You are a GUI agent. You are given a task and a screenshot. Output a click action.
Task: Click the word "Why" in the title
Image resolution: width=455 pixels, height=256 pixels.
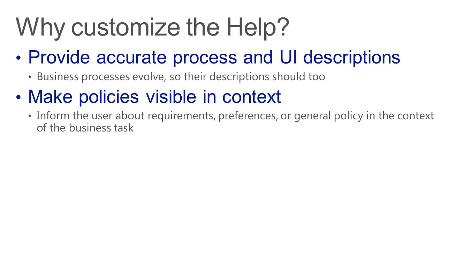[40, 28]
